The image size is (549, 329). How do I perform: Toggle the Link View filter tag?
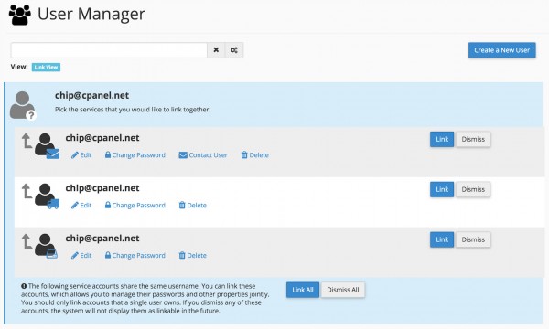[x=46, y=67]
